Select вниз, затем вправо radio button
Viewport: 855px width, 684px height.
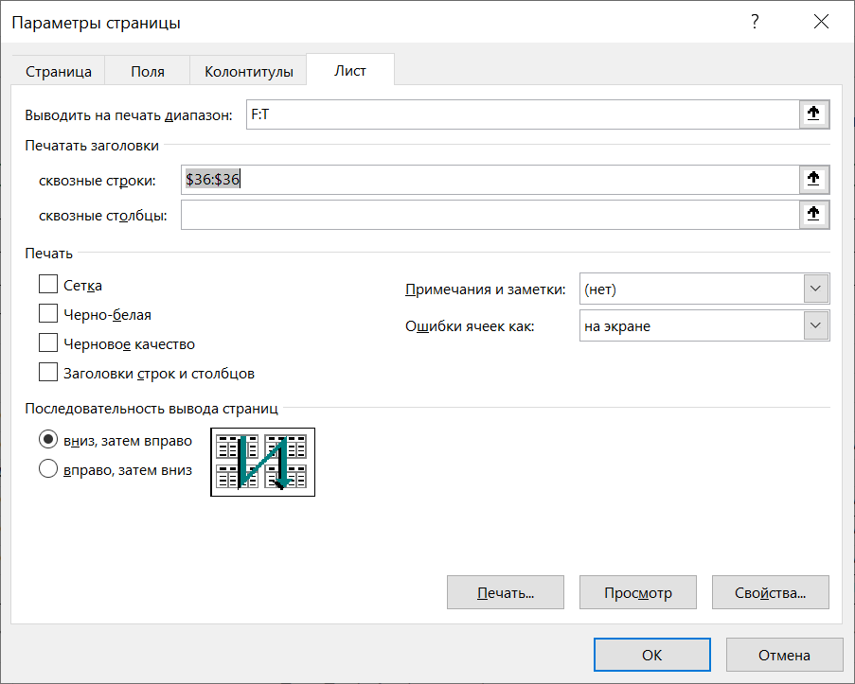tap(48, 439)
